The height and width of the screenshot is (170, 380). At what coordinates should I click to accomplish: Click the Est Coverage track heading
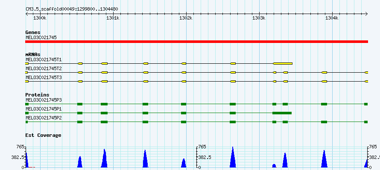click(x=44, y=135)
